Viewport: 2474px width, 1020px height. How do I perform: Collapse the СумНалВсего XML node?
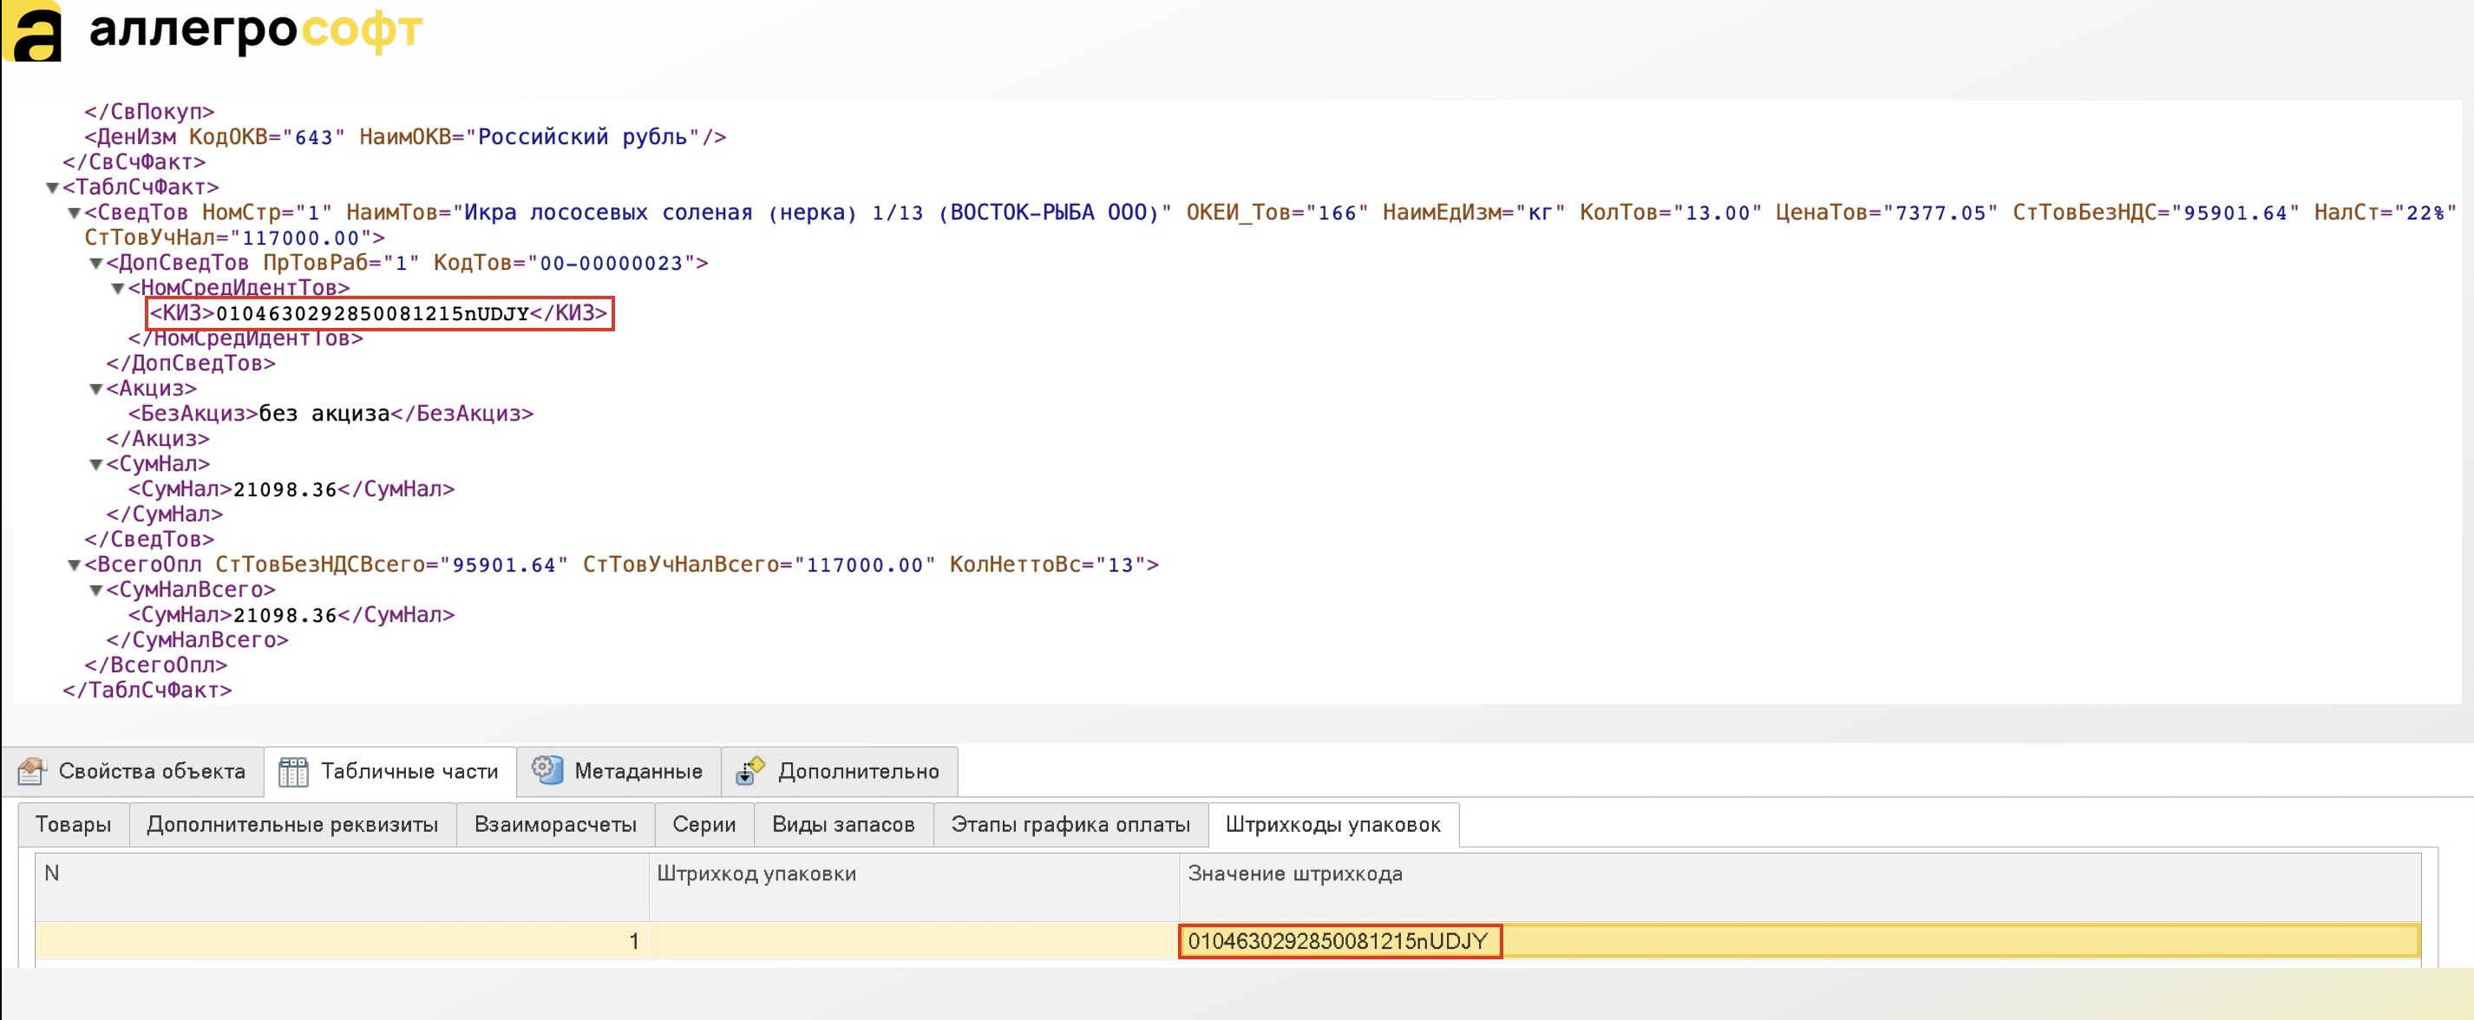click(x=96, y=591)
